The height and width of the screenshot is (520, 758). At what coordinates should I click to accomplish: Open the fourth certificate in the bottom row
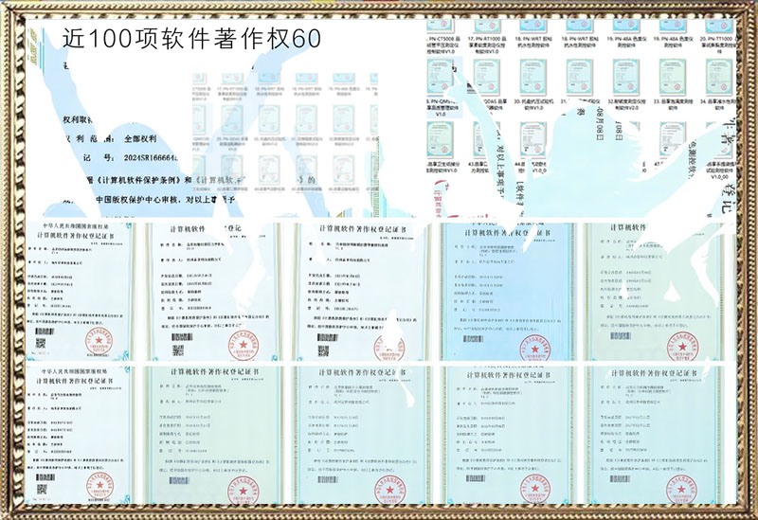[x=509, y=434]
